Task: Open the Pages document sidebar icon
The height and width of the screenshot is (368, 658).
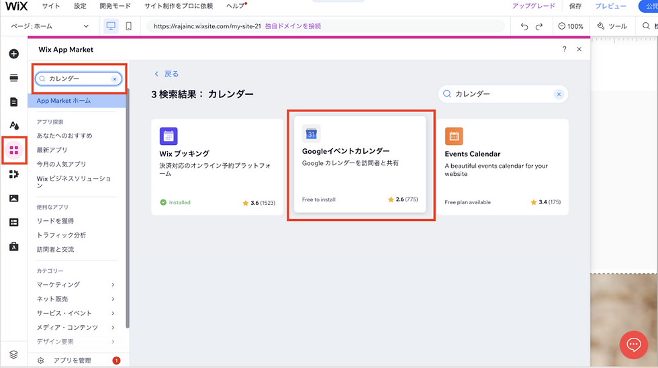Action: [14, 102]
